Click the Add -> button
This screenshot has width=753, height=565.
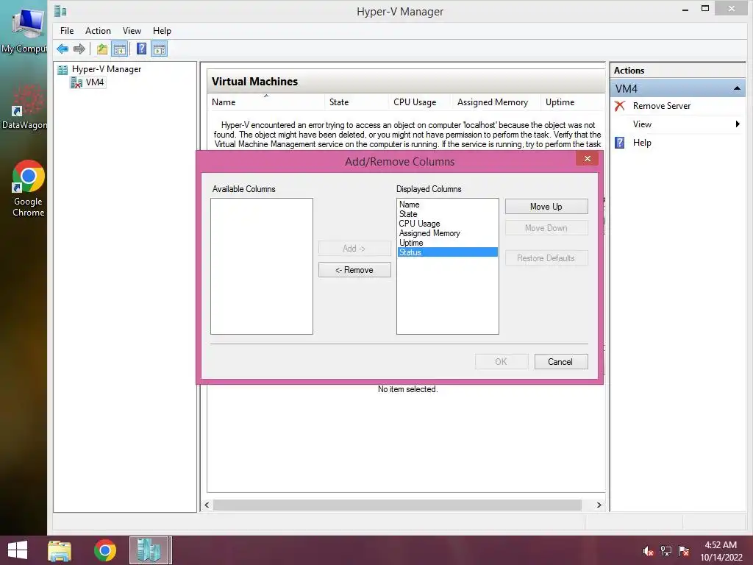click(354, 249)
